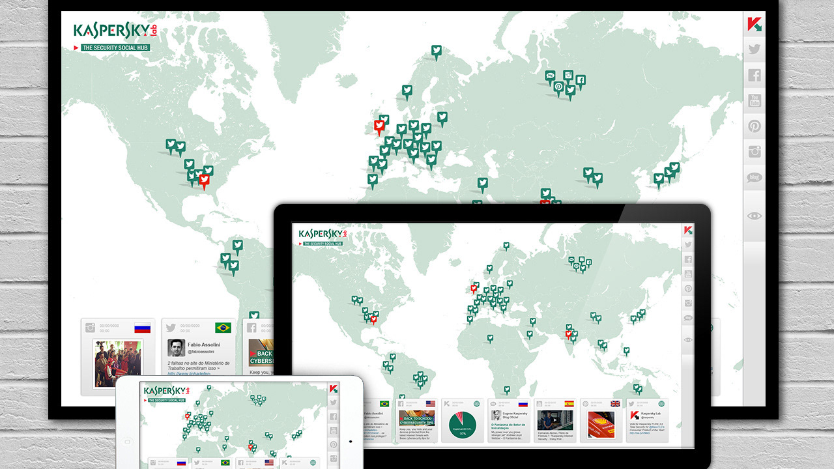Image resolution: width=834 pixels, height=469 pixels.
Task: Select the Pinterest filter on the white tablet sidebar
Action: (333, 444)
